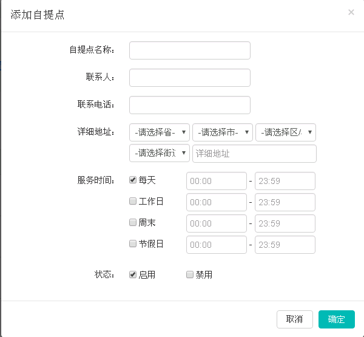Click the 确定 confirm button

click(x=336, y=319)
